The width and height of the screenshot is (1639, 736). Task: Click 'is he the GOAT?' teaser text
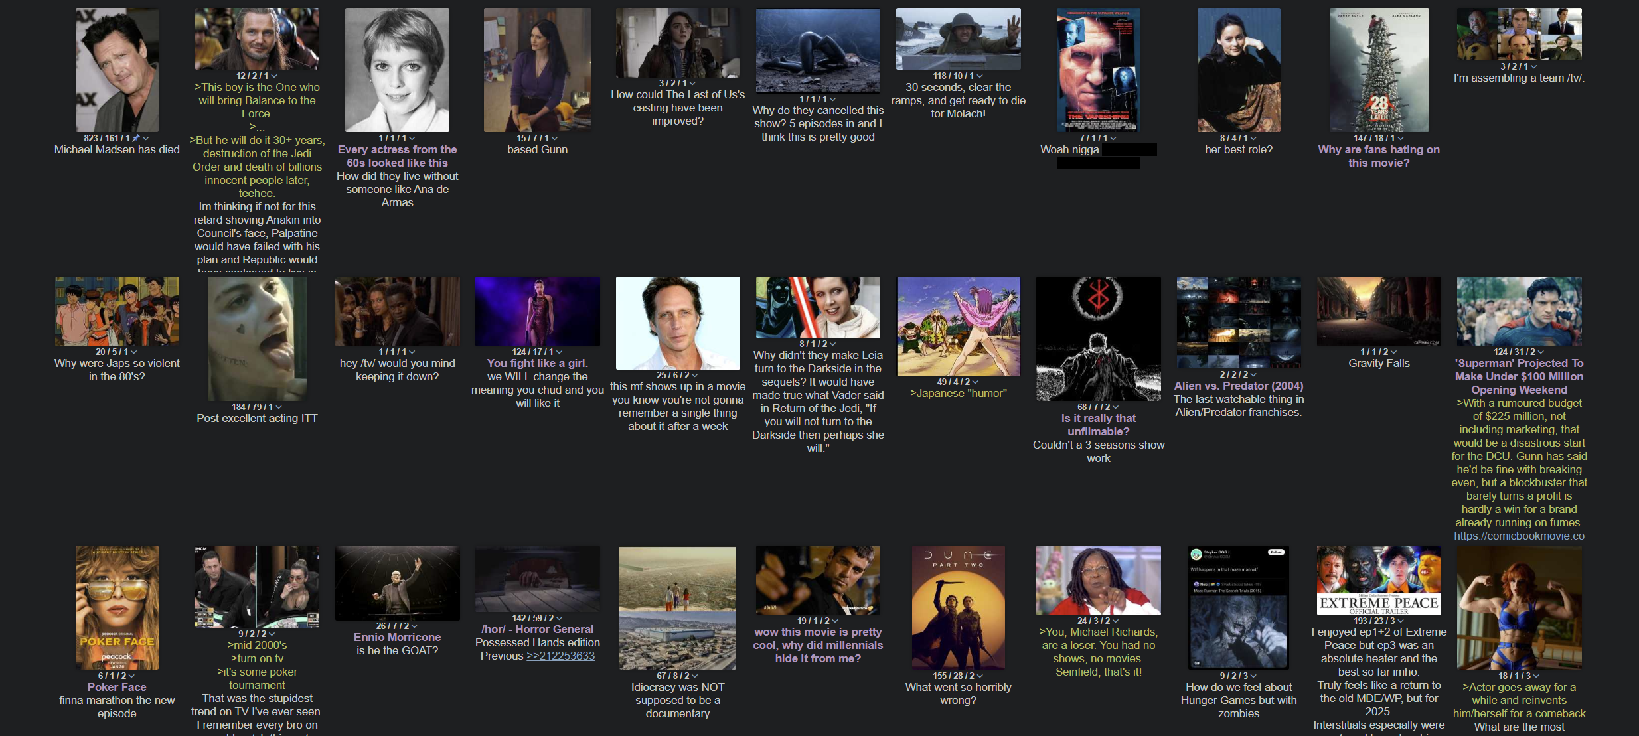coord(398,650)
